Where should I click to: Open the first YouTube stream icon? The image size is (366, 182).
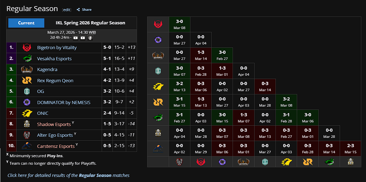click(x=76, y=38)
